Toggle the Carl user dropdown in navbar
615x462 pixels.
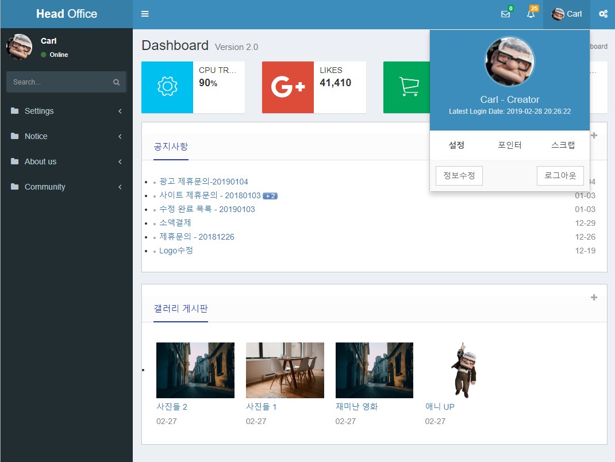coord(567,14)
